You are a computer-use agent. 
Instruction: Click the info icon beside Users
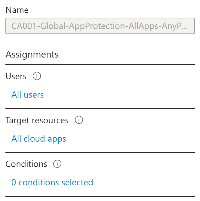click(x=37, y=76)
